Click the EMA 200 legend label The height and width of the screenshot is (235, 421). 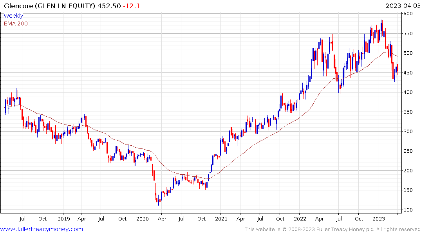(16, 23)
